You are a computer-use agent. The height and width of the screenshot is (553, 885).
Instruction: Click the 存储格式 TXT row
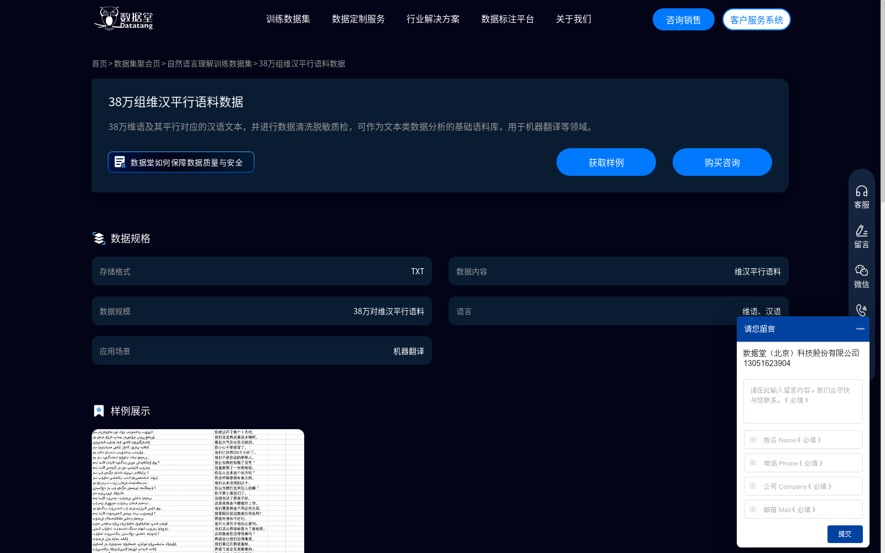coord(262,271)
